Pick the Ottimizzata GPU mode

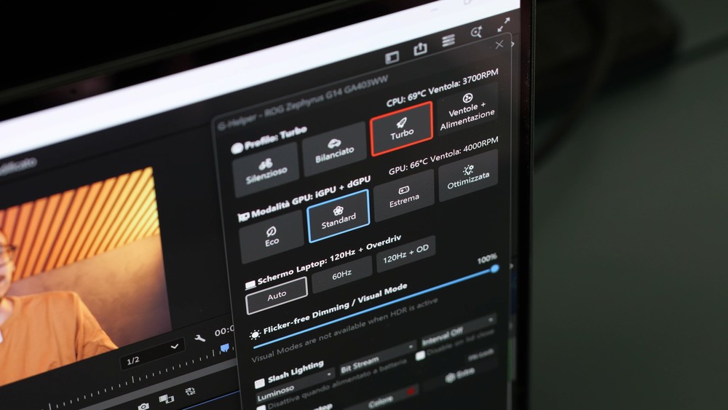point(467,175)
